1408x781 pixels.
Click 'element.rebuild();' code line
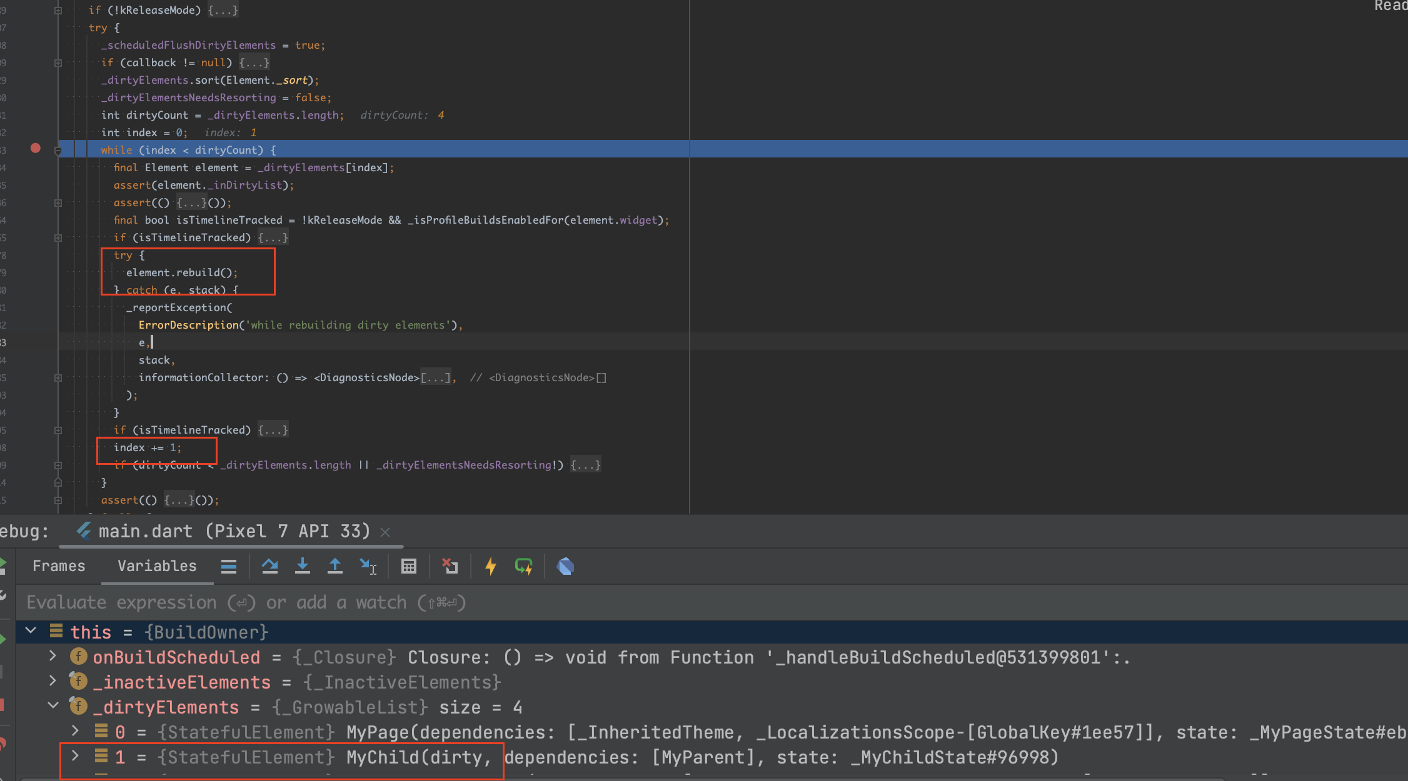tap(182, 272)
